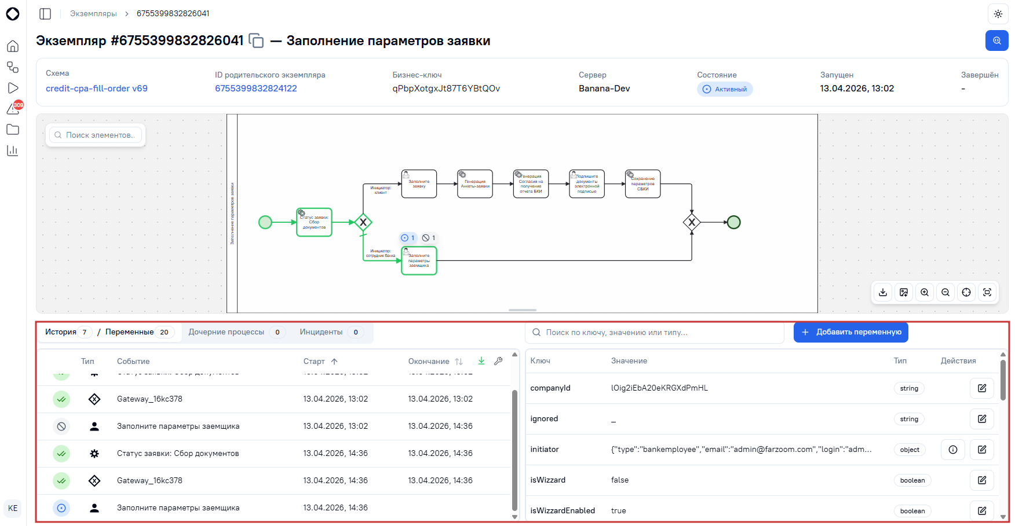Select the Gateway_16kc378 row started 13:02
1015x526 pixels.
[x=274, y=399]
